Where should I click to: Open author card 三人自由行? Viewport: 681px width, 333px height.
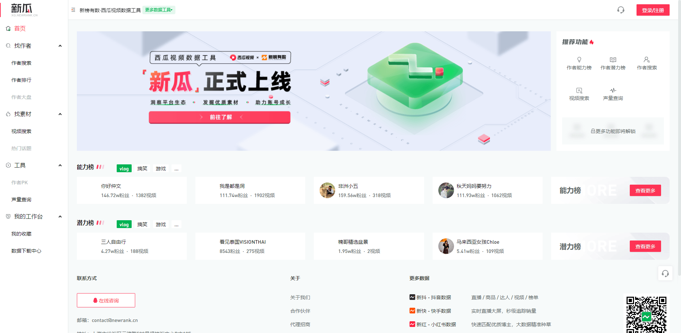coord(132,246)
